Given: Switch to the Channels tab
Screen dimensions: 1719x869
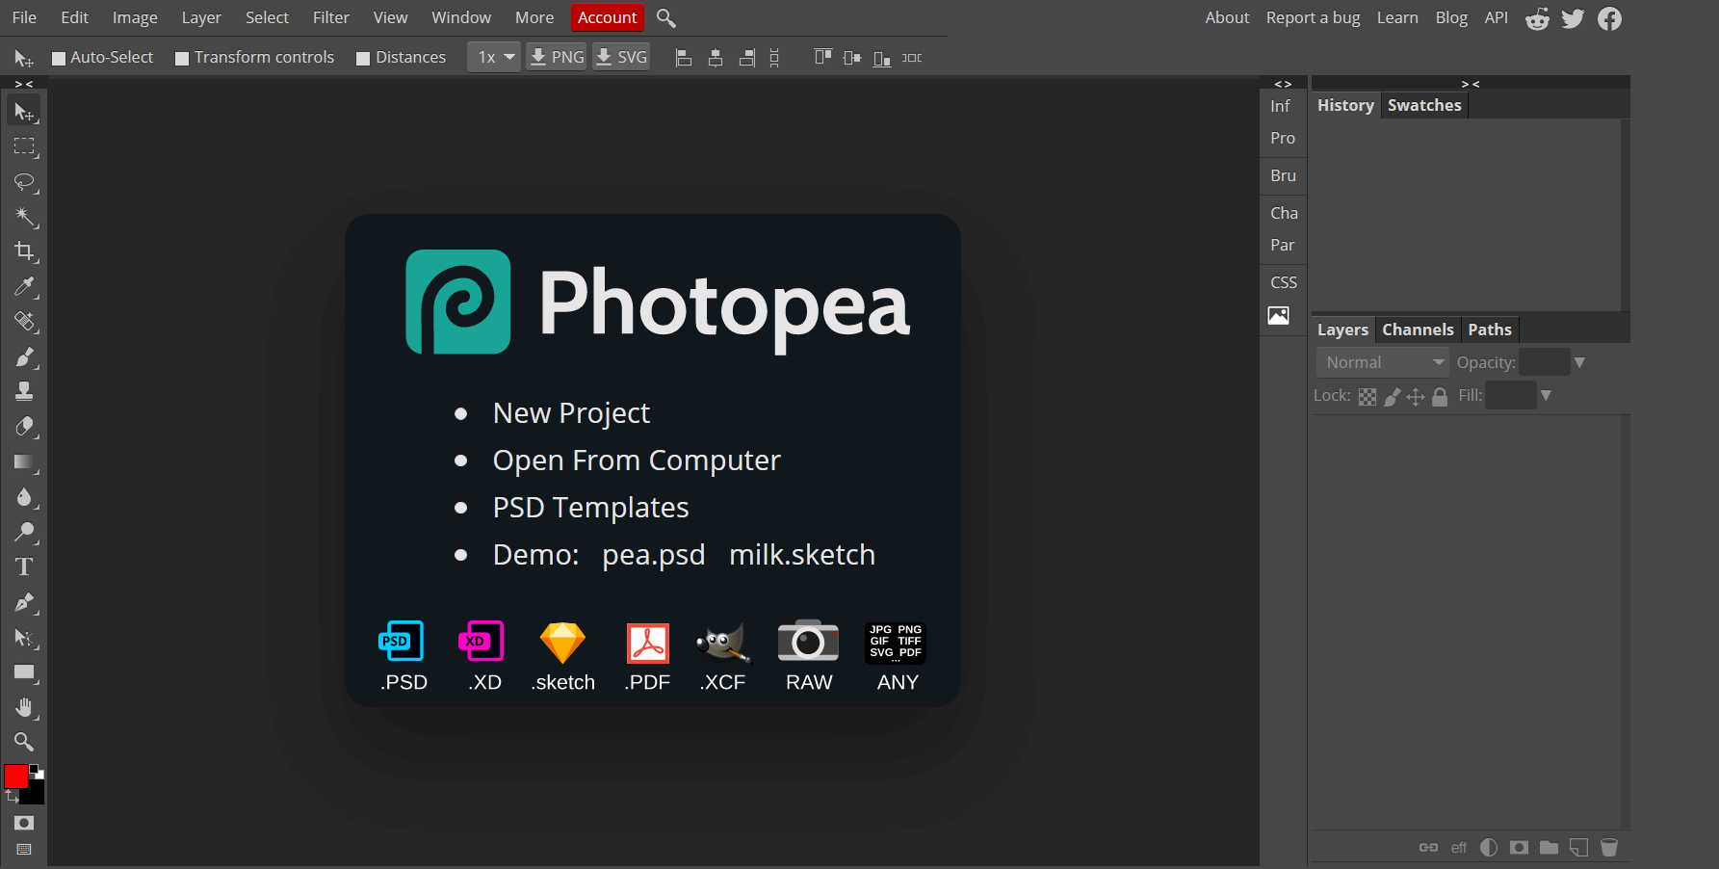Looking at the screenshot, I should 1418,329.
